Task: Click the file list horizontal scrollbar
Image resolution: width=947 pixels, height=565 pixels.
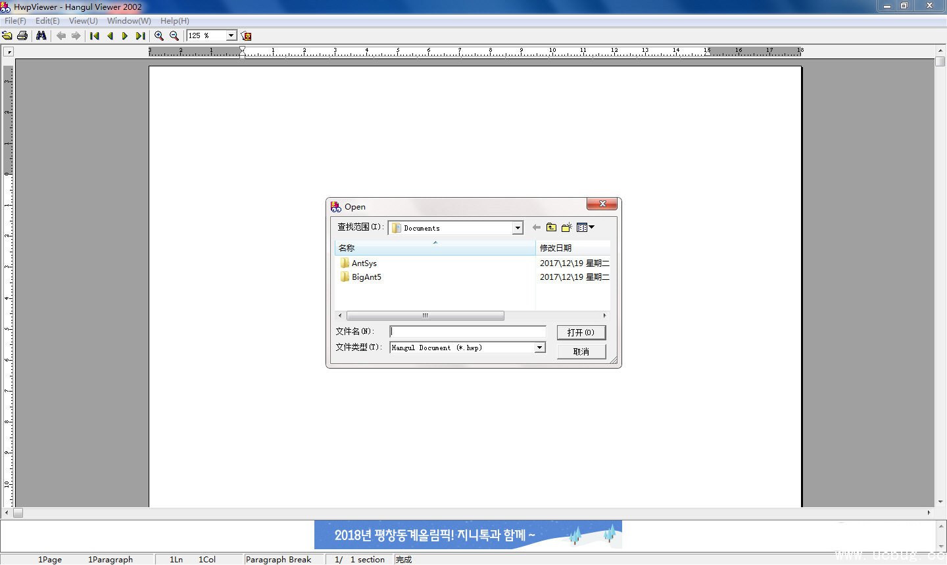Action: point(425,316)
